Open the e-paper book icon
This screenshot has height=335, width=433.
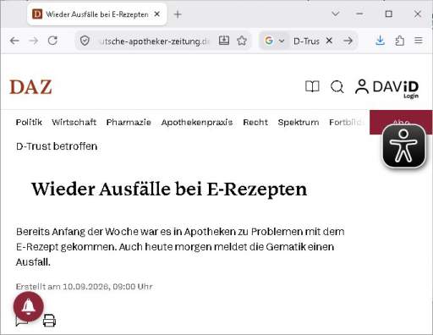pyautogui.click(x=312, y=86)
